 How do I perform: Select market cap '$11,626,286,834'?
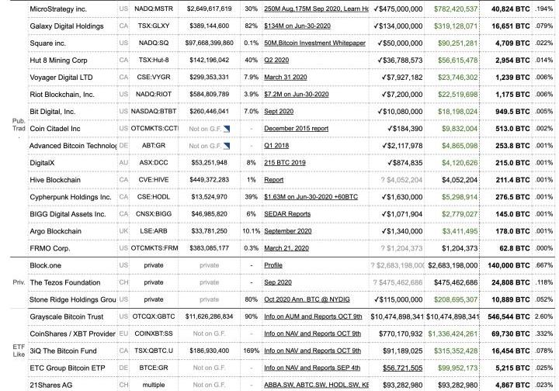(x=210, y=317)
